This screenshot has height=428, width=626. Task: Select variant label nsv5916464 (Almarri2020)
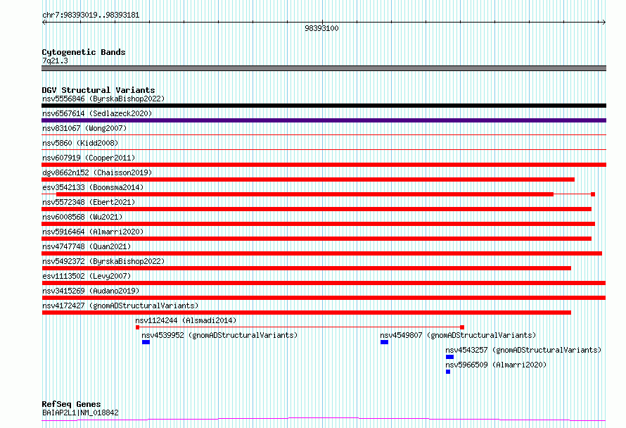coord(93,232)
